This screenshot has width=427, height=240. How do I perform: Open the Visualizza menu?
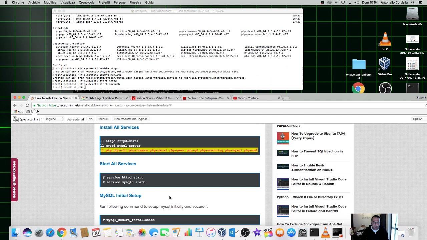(x=67, y=2)
